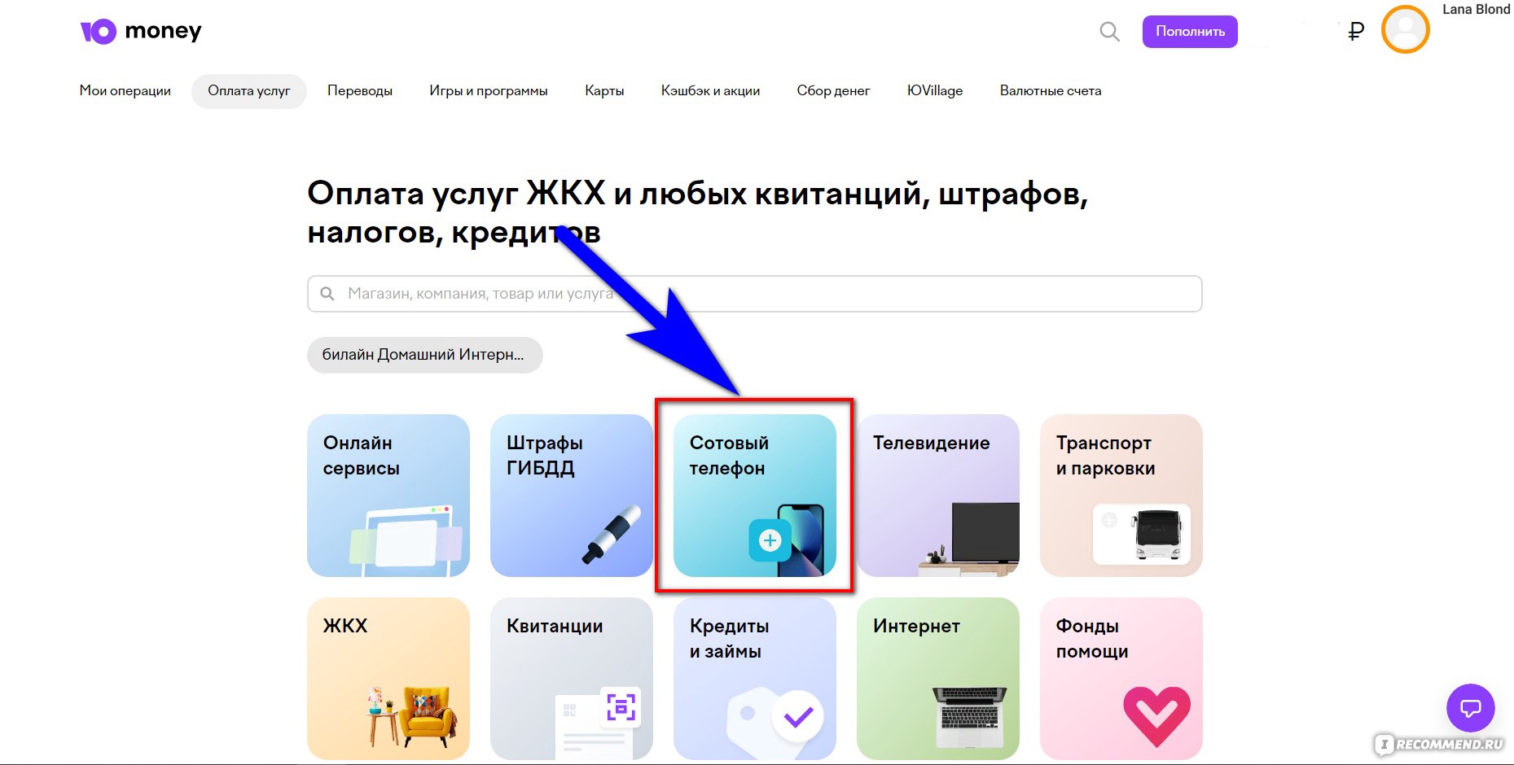Open the ЖКХ category card
Image resolution: width=1514 pixels, height=765 pixels.
388,679
